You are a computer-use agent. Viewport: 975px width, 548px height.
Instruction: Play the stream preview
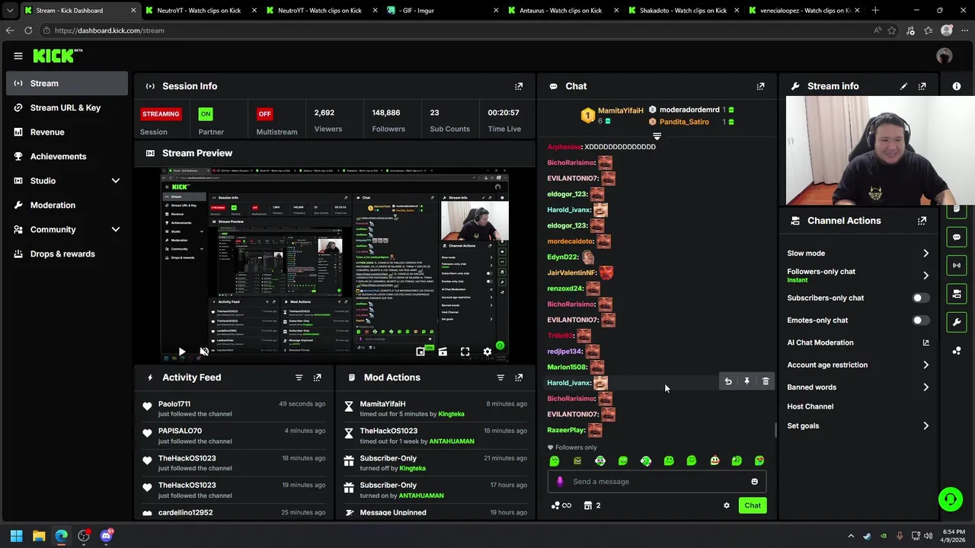click(181, 352)
